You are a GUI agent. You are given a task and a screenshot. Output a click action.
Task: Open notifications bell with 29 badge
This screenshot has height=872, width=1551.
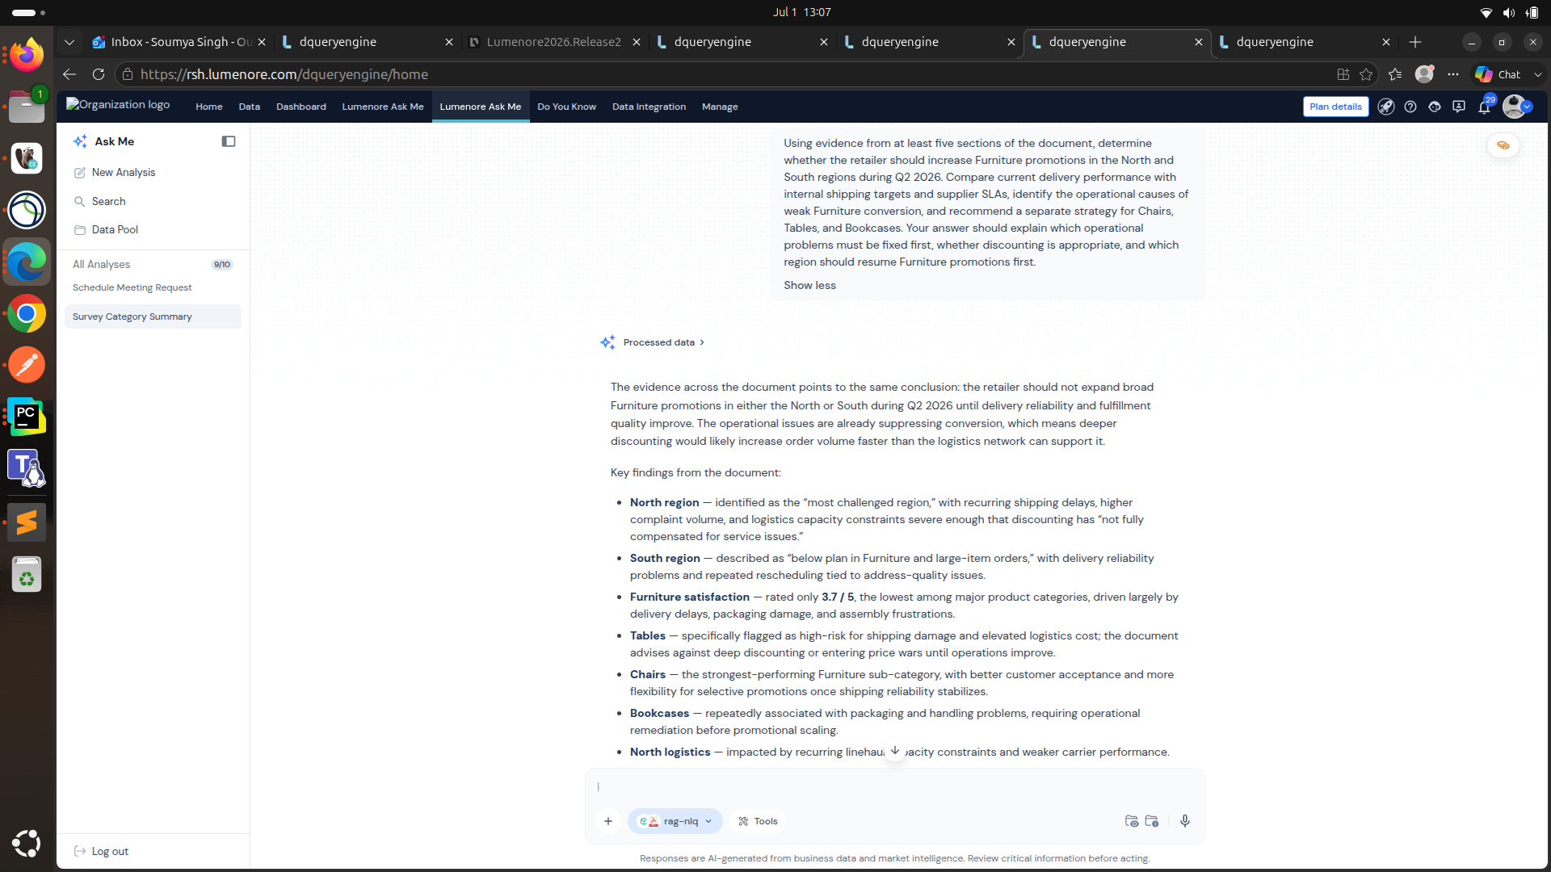coord(1485,106)
